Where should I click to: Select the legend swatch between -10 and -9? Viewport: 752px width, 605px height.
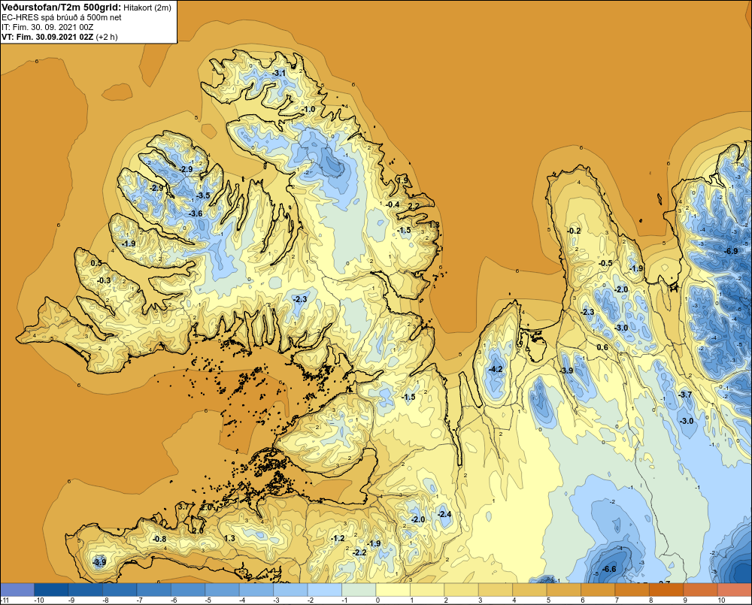pos(51,589)
